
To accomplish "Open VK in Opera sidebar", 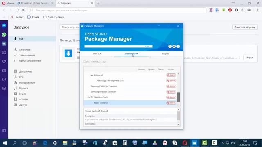I will [x=4, y=44].
